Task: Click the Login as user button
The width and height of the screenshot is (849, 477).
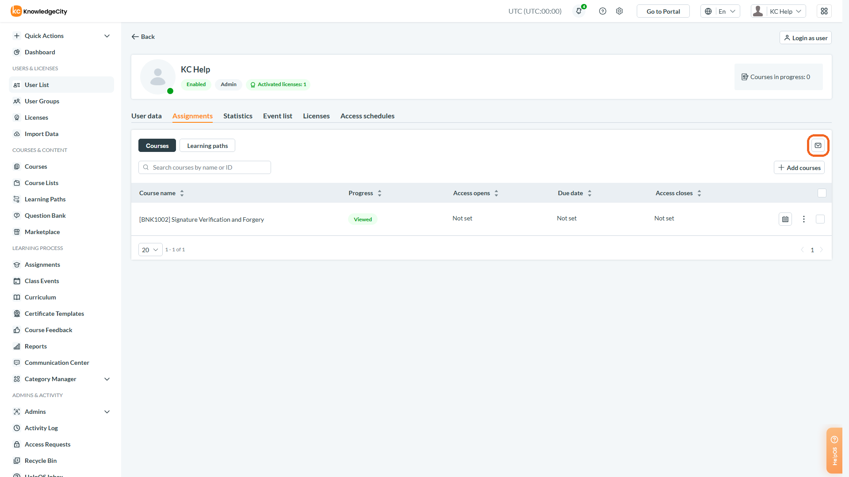Action: coord(806,38)
